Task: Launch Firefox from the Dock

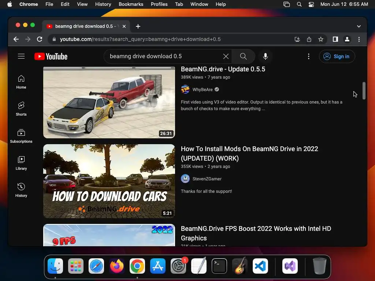Action: tap(117, 266)
